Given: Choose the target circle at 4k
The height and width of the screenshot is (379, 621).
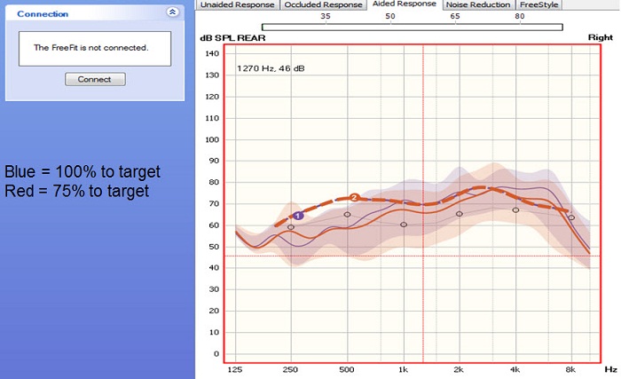Looking at the screenshot, I should pyautogui.click(x=515, y=210).
